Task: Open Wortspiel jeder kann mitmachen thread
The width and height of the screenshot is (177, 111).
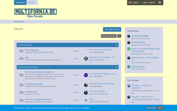Action: pos(141,87)
